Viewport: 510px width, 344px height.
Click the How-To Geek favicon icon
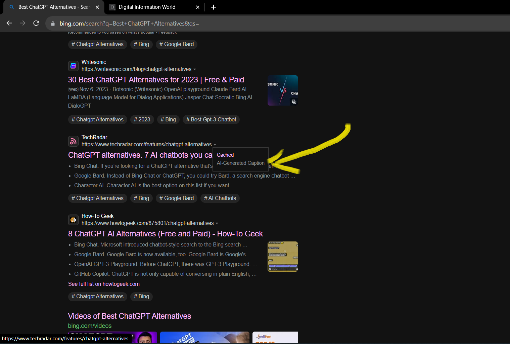coord(73,220)
